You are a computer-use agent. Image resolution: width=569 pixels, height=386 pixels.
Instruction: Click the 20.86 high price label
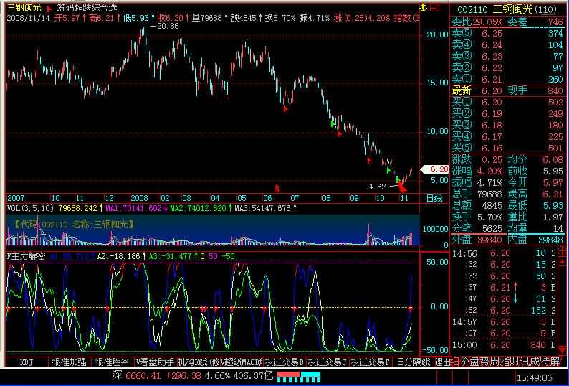tap(167, 26)
